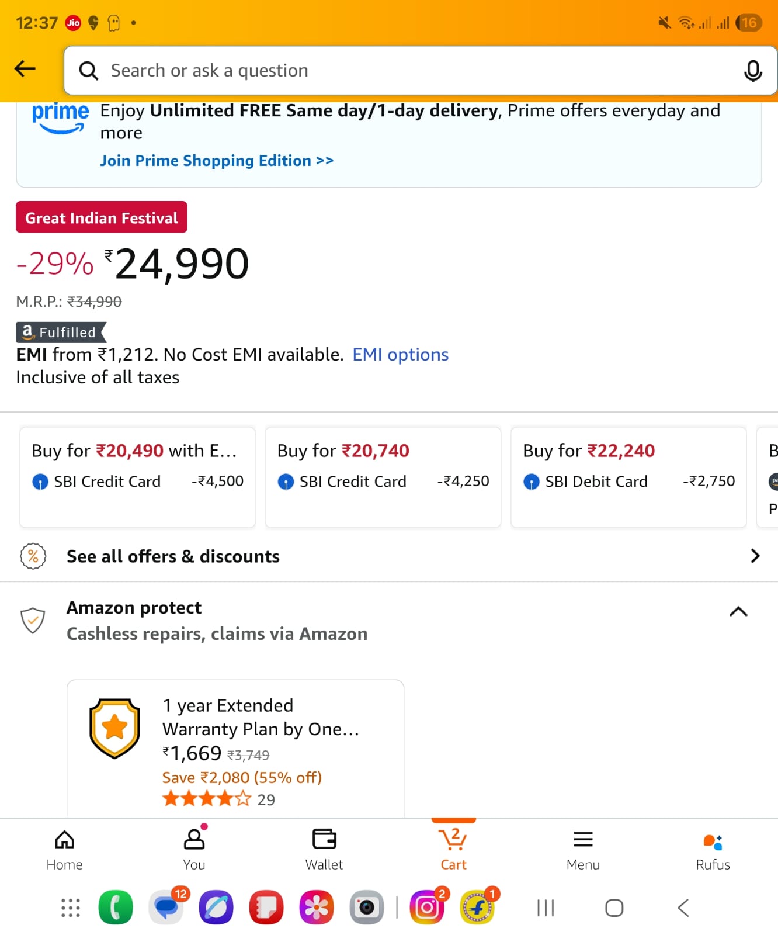This screenshot has width=778, height=935.
Task: Tap the back arrow icon
Action: [x=25, y=69]
